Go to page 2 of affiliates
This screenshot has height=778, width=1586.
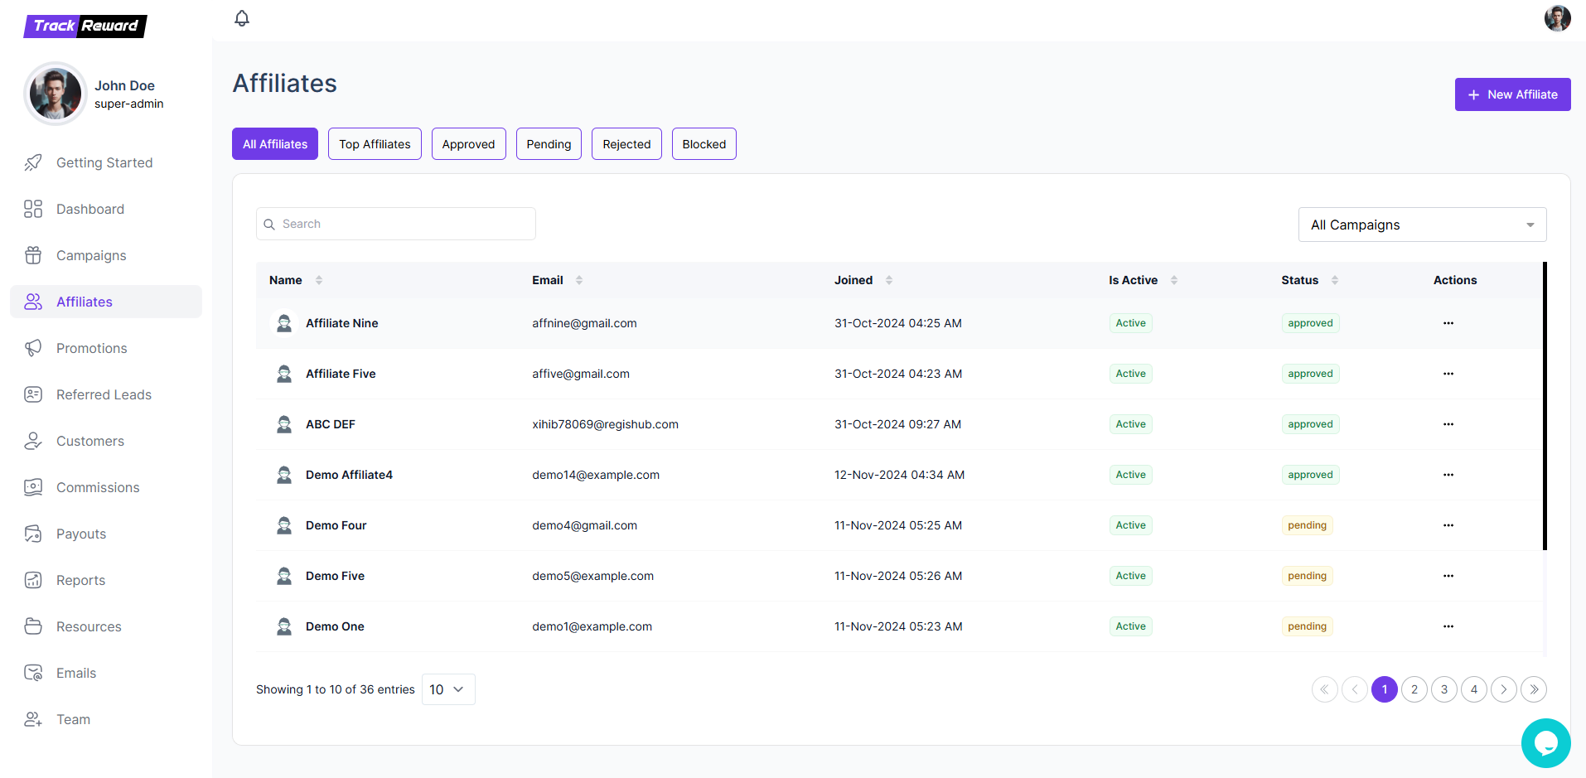pyautogui.click(x=1414, y=689)
